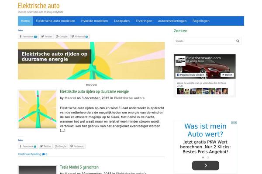Click the comment bubble icon next to Continue Reading
Viewport: 262px width, 174px height.
point(43,154)
